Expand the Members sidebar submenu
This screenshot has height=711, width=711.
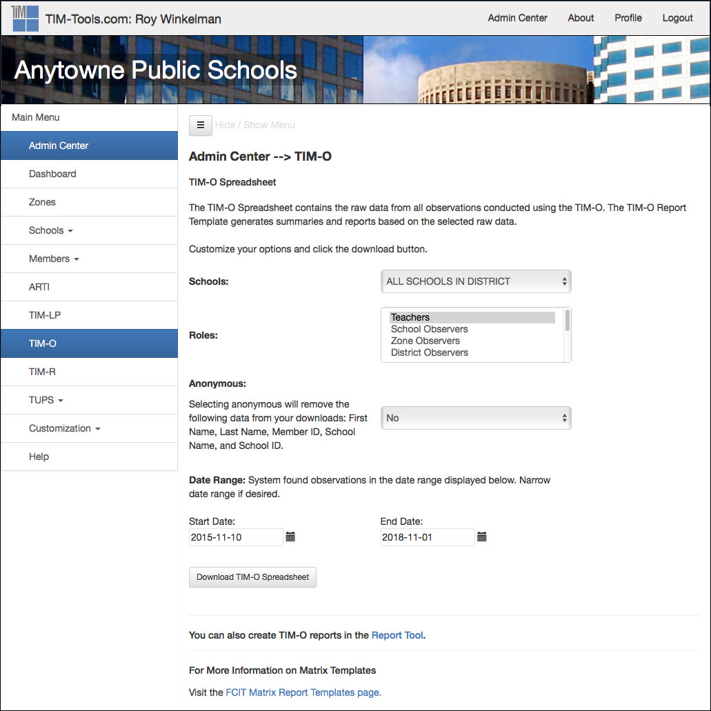click(90, 259)
